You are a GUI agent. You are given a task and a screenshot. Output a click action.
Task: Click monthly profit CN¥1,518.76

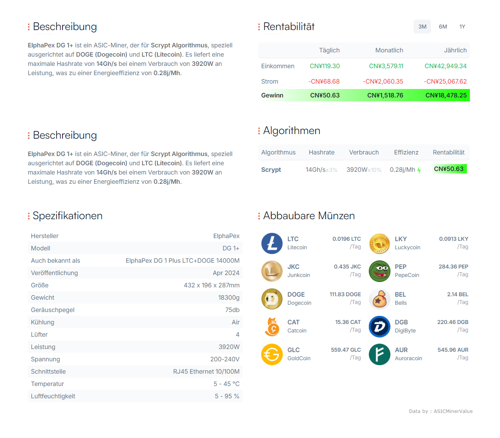385,95
